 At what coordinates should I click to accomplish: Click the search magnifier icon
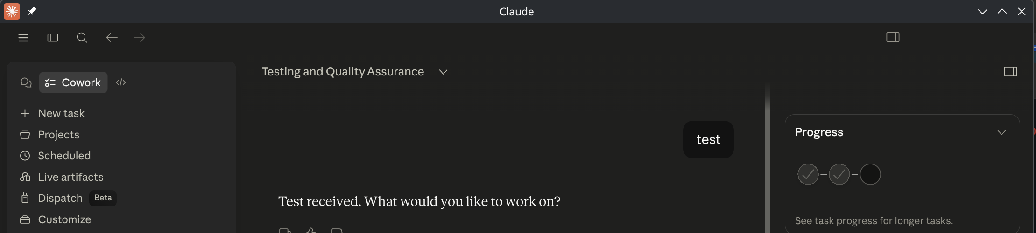click(82, 38)
